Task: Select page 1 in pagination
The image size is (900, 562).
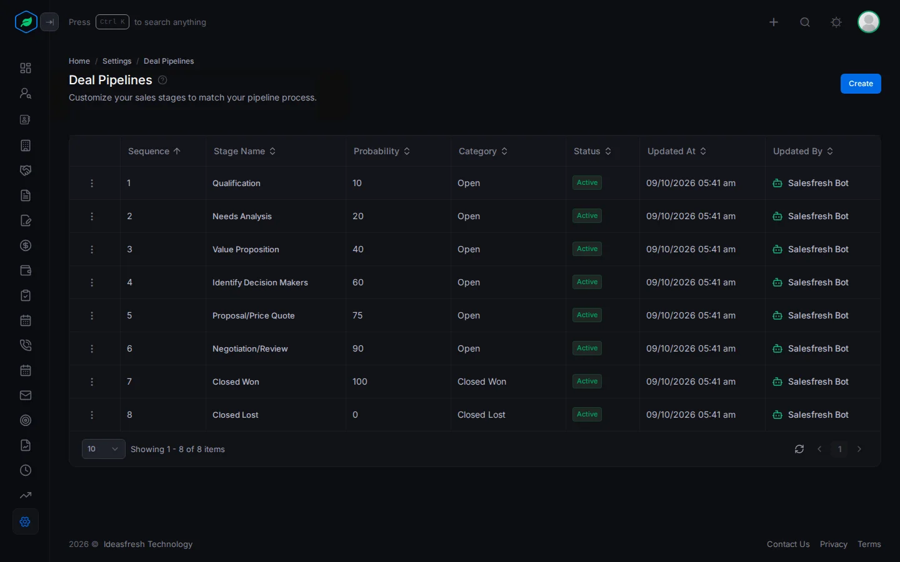Action: 840,449
